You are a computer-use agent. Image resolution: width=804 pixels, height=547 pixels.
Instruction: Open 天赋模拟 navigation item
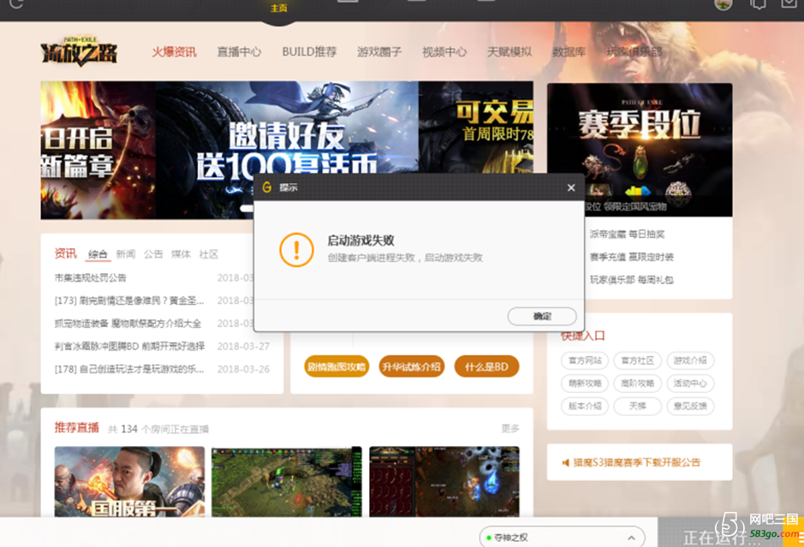click(509, 51)
